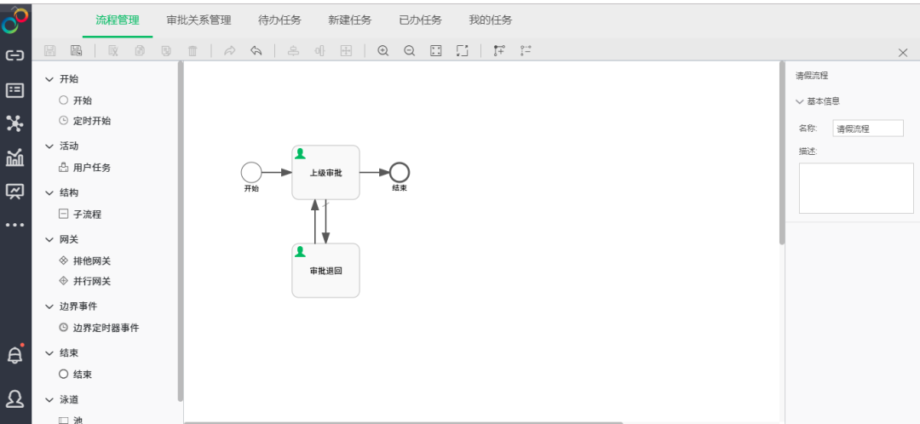
Task: Click the align horizontal icon
Action: click(319, 51)
